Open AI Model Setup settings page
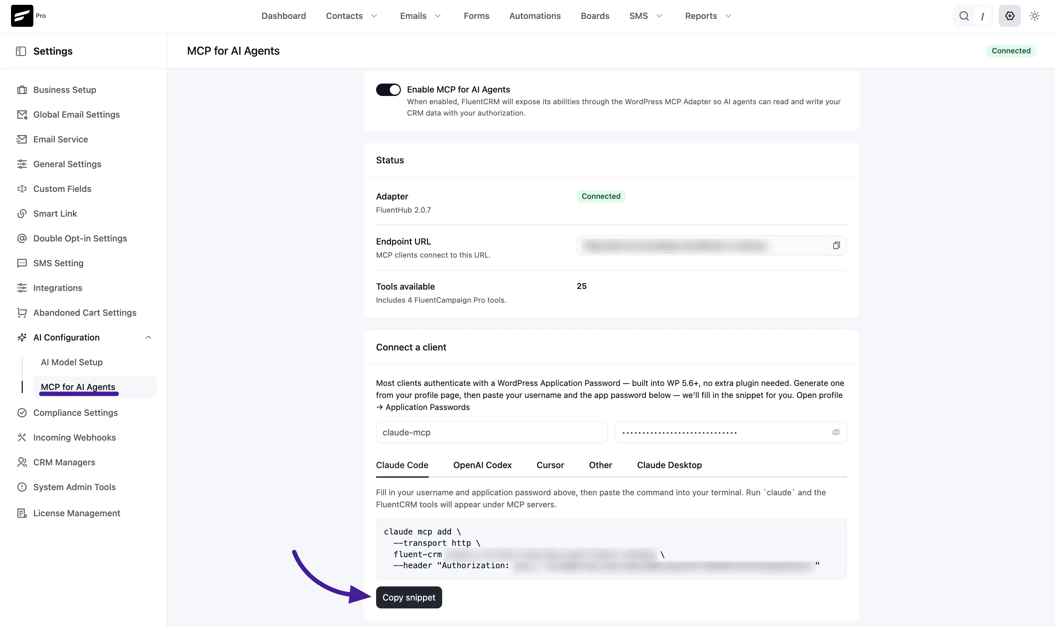The width and height of the screenshot is (1055, 627). pos(72,363)
